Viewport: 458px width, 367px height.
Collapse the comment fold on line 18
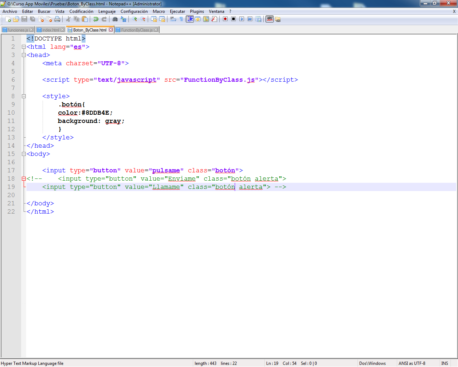(24, 178)
